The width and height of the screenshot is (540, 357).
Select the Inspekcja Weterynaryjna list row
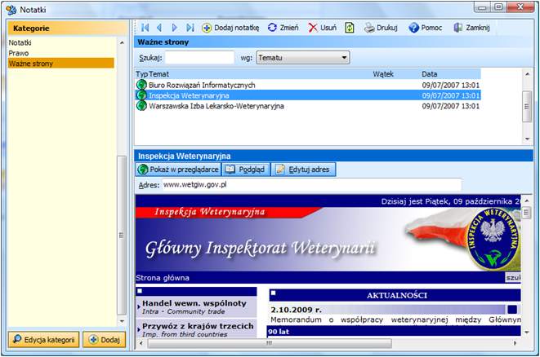coord(308,95)
